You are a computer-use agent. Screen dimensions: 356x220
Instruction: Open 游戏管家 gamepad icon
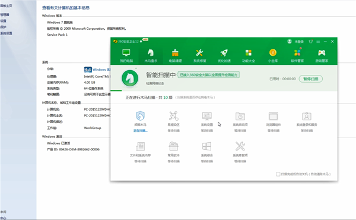(322, 55)
